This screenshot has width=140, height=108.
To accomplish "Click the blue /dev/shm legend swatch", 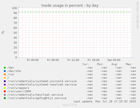I will pyautogui.click(x=5, y=71).
